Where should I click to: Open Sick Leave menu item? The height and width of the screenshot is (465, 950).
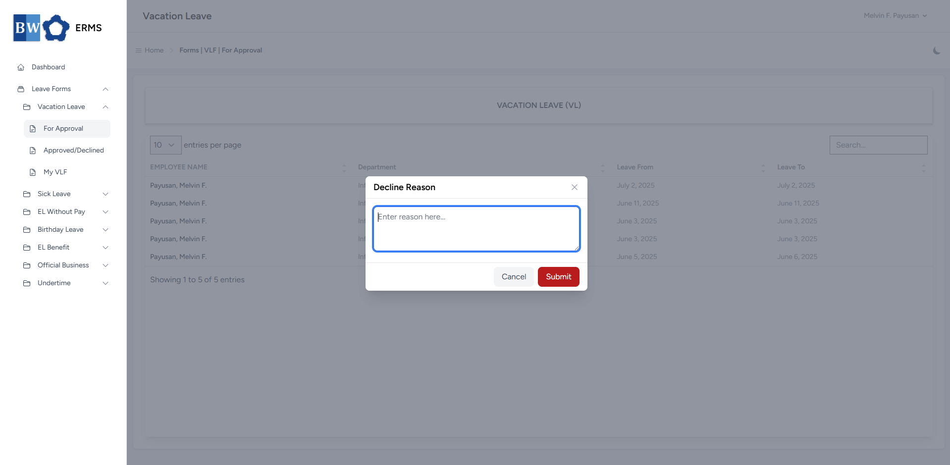66,194
